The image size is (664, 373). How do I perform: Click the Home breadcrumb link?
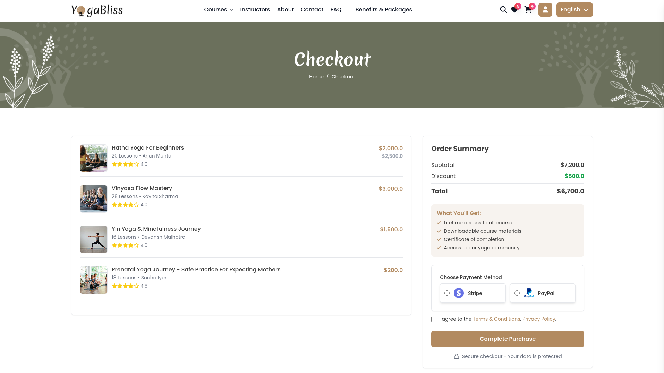[x=316, y=77]
